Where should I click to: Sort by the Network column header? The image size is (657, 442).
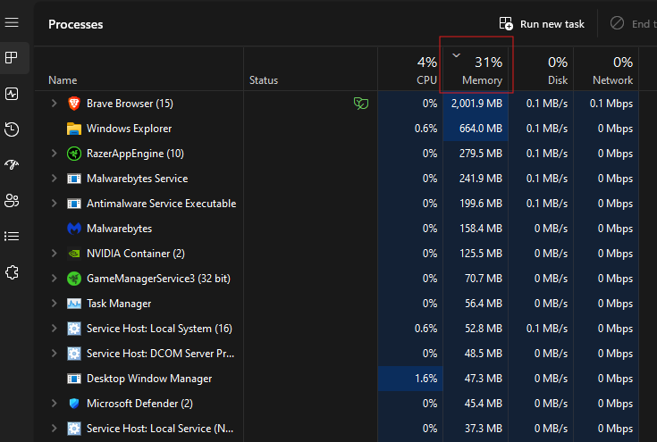pos(606,69)
